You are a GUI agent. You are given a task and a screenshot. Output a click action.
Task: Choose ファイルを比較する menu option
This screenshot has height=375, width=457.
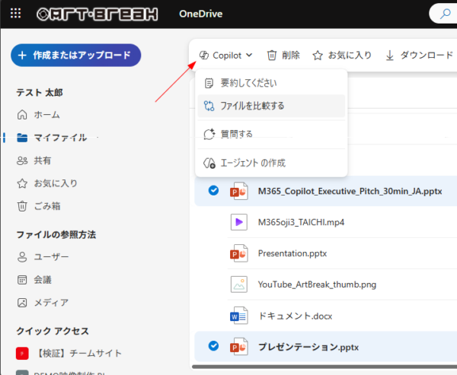click(x=252, y=106)
